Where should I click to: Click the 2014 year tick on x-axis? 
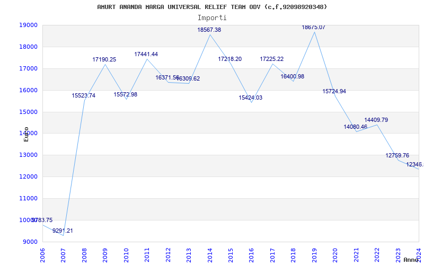point(210,254)
